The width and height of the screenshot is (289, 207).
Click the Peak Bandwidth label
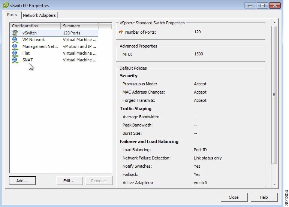(x=138, y=125)
